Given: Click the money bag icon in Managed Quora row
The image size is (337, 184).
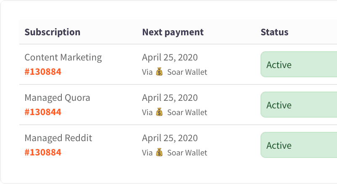Looking at the screenshot, I should click(x=159, y=112).
